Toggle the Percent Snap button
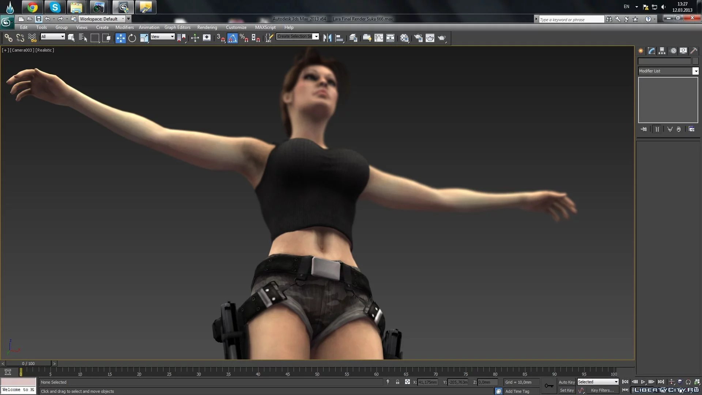 tap(244, 38)
